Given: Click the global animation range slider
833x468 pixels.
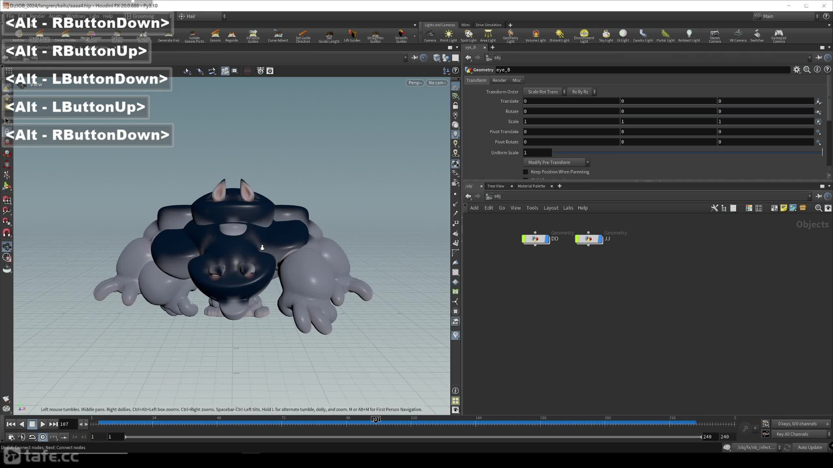Looking at the screenshot, I should pos(413,437).
